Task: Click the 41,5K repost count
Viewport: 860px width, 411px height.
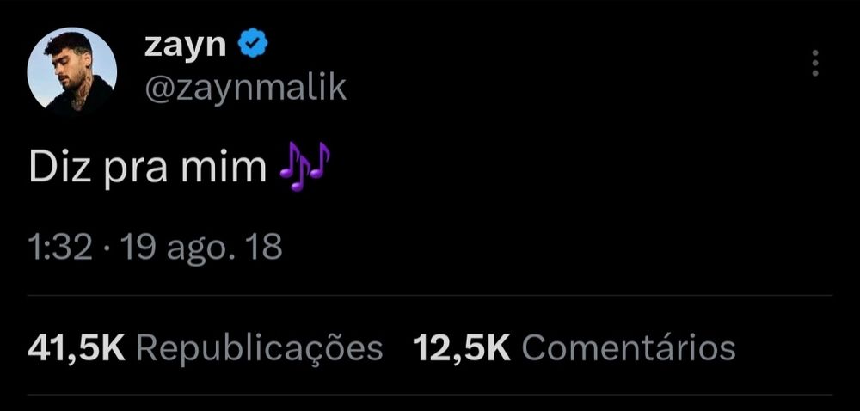Action: 77,348
